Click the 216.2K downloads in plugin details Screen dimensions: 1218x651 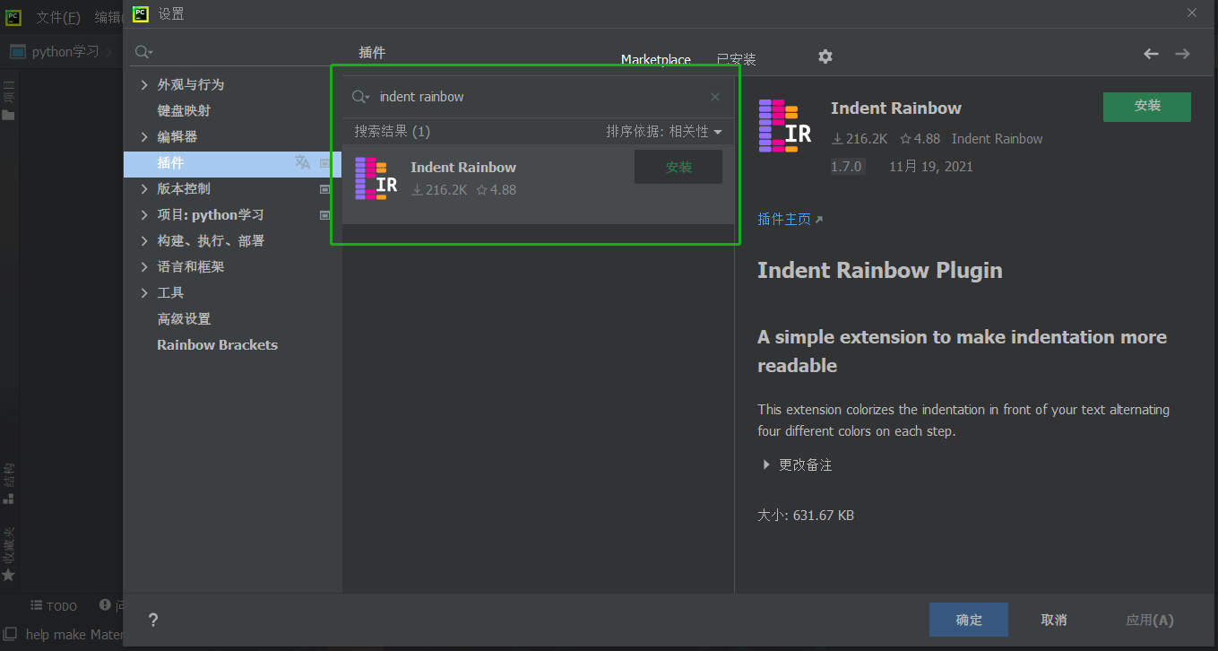click(x=860, y=139)
